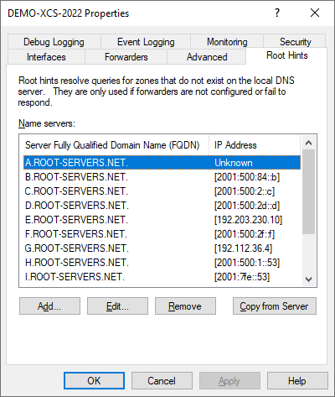Switch to the Debug Logging tab

point(54,42)
